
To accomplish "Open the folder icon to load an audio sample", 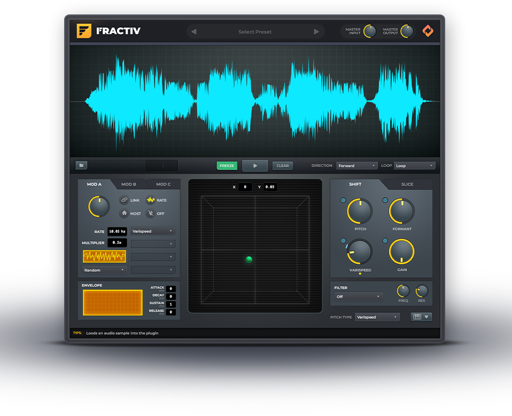I will point(81,166).
